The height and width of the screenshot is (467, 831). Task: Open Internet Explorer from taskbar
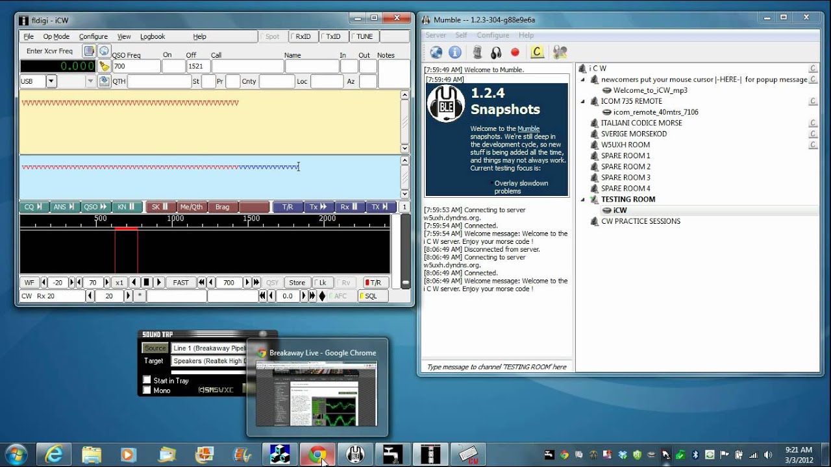[54, 455]
